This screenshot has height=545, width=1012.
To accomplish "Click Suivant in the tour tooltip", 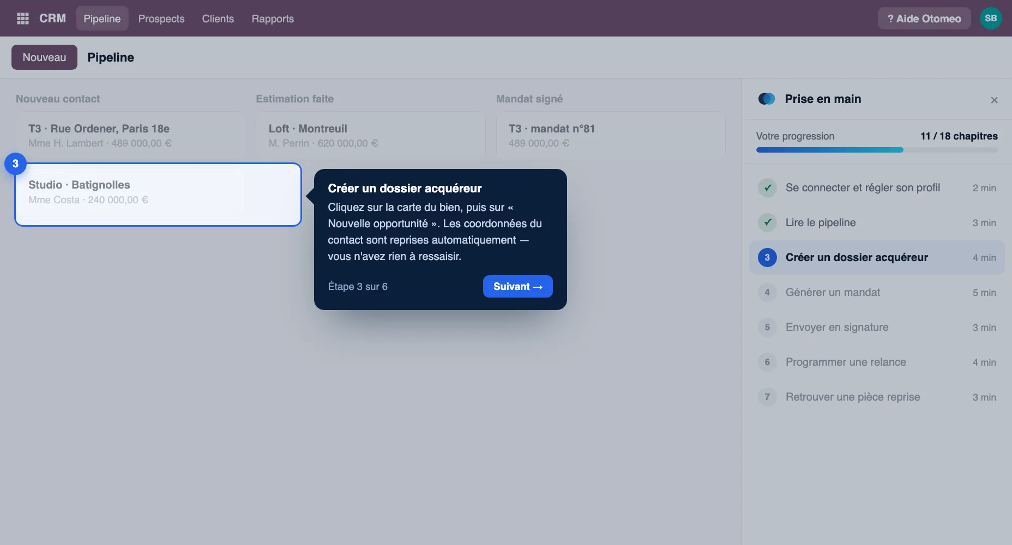I will (517, 287).
